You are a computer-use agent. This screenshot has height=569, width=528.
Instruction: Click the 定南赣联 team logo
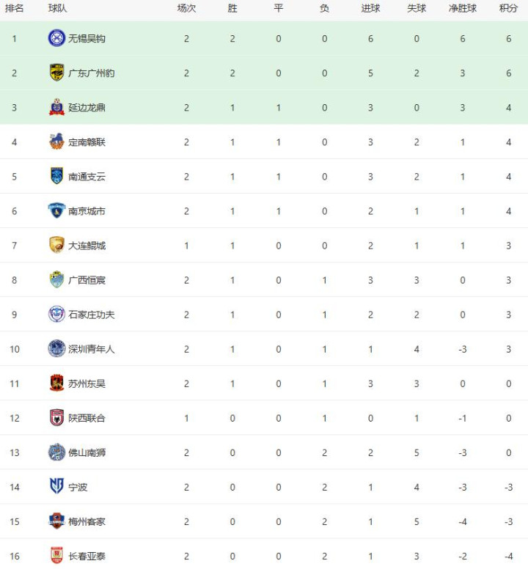click(56, 142)
